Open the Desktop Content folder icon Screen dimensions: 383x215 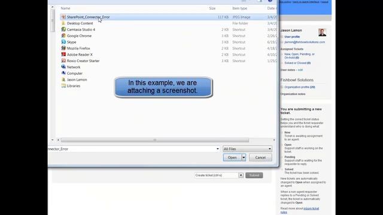point(63,23)
